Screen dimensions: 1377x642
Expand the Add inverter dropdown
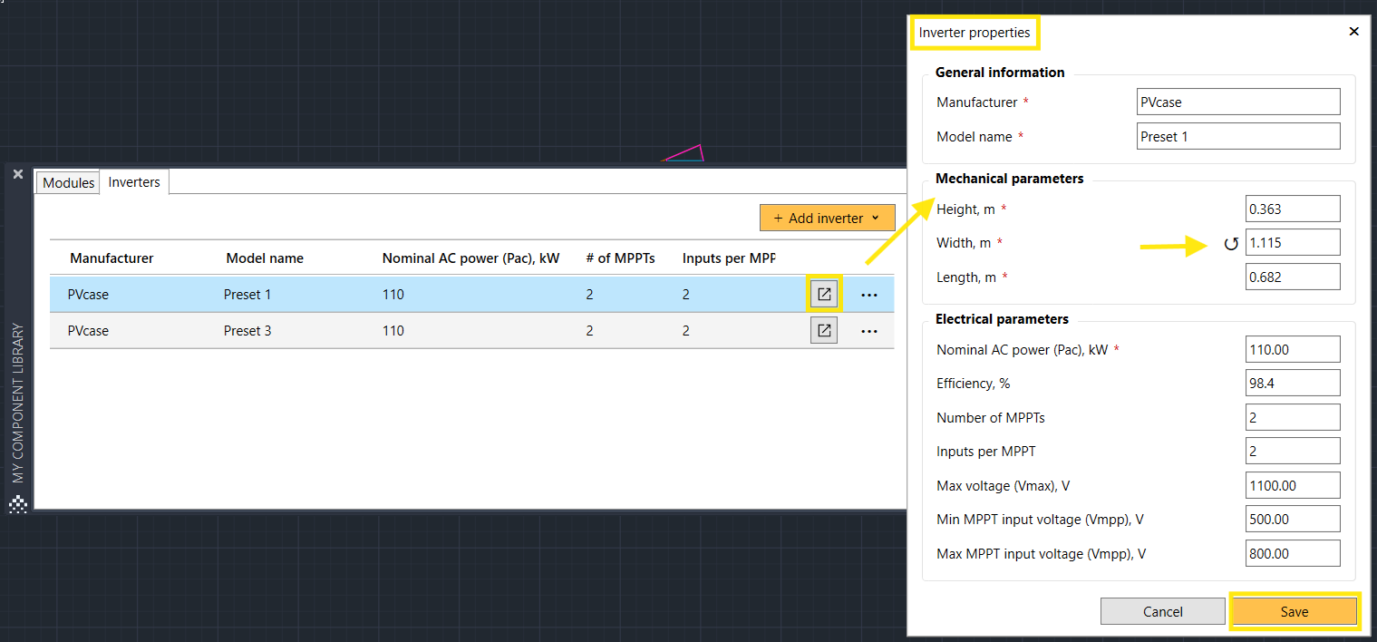pyautogui.click(x=828, y=218)
